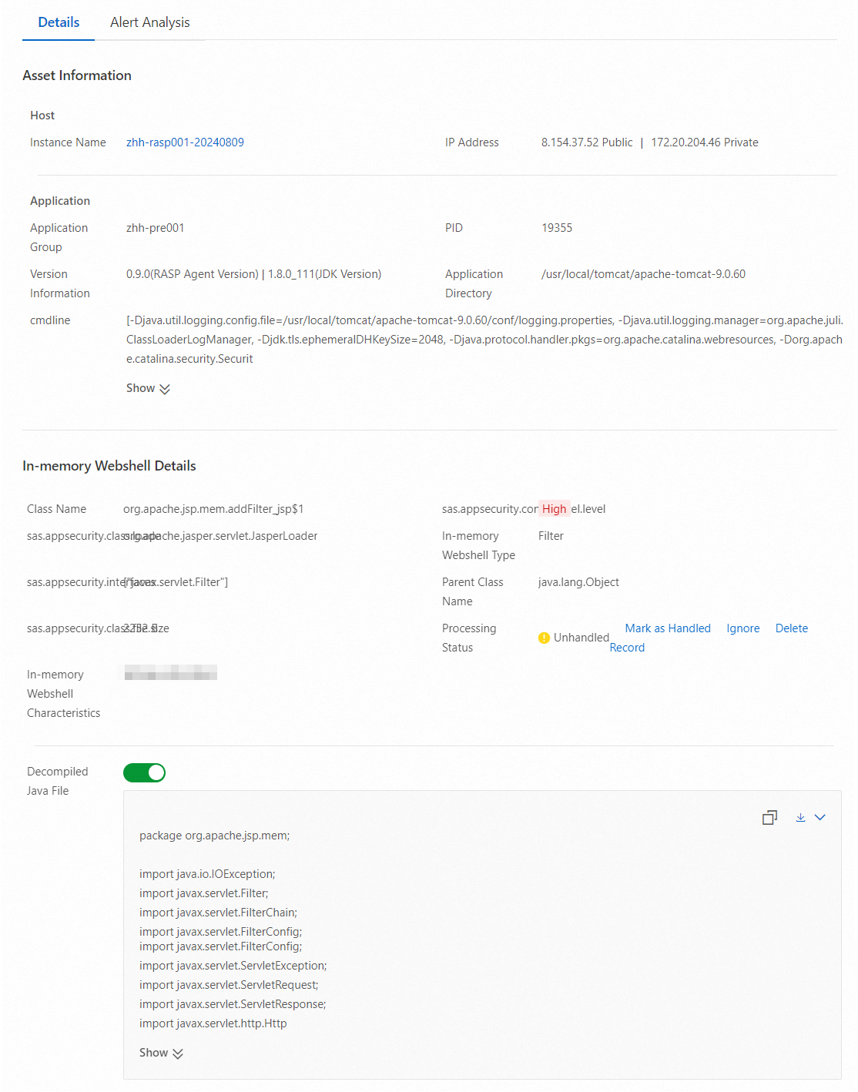
Task: Delete the webshell alert
Action: pyautogui.click(x=792, y=628)
